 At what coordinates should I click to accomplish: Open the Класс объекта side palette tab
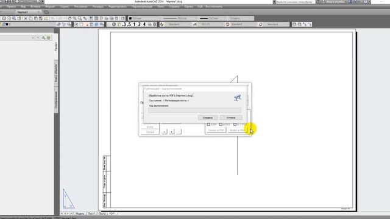56,73
